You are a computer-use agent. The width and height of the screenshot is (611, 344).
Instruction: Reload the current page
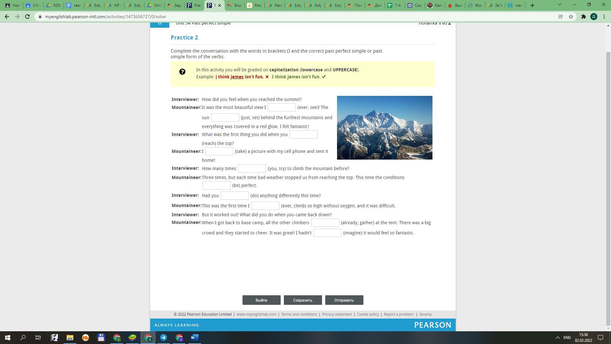click(27, 17)
